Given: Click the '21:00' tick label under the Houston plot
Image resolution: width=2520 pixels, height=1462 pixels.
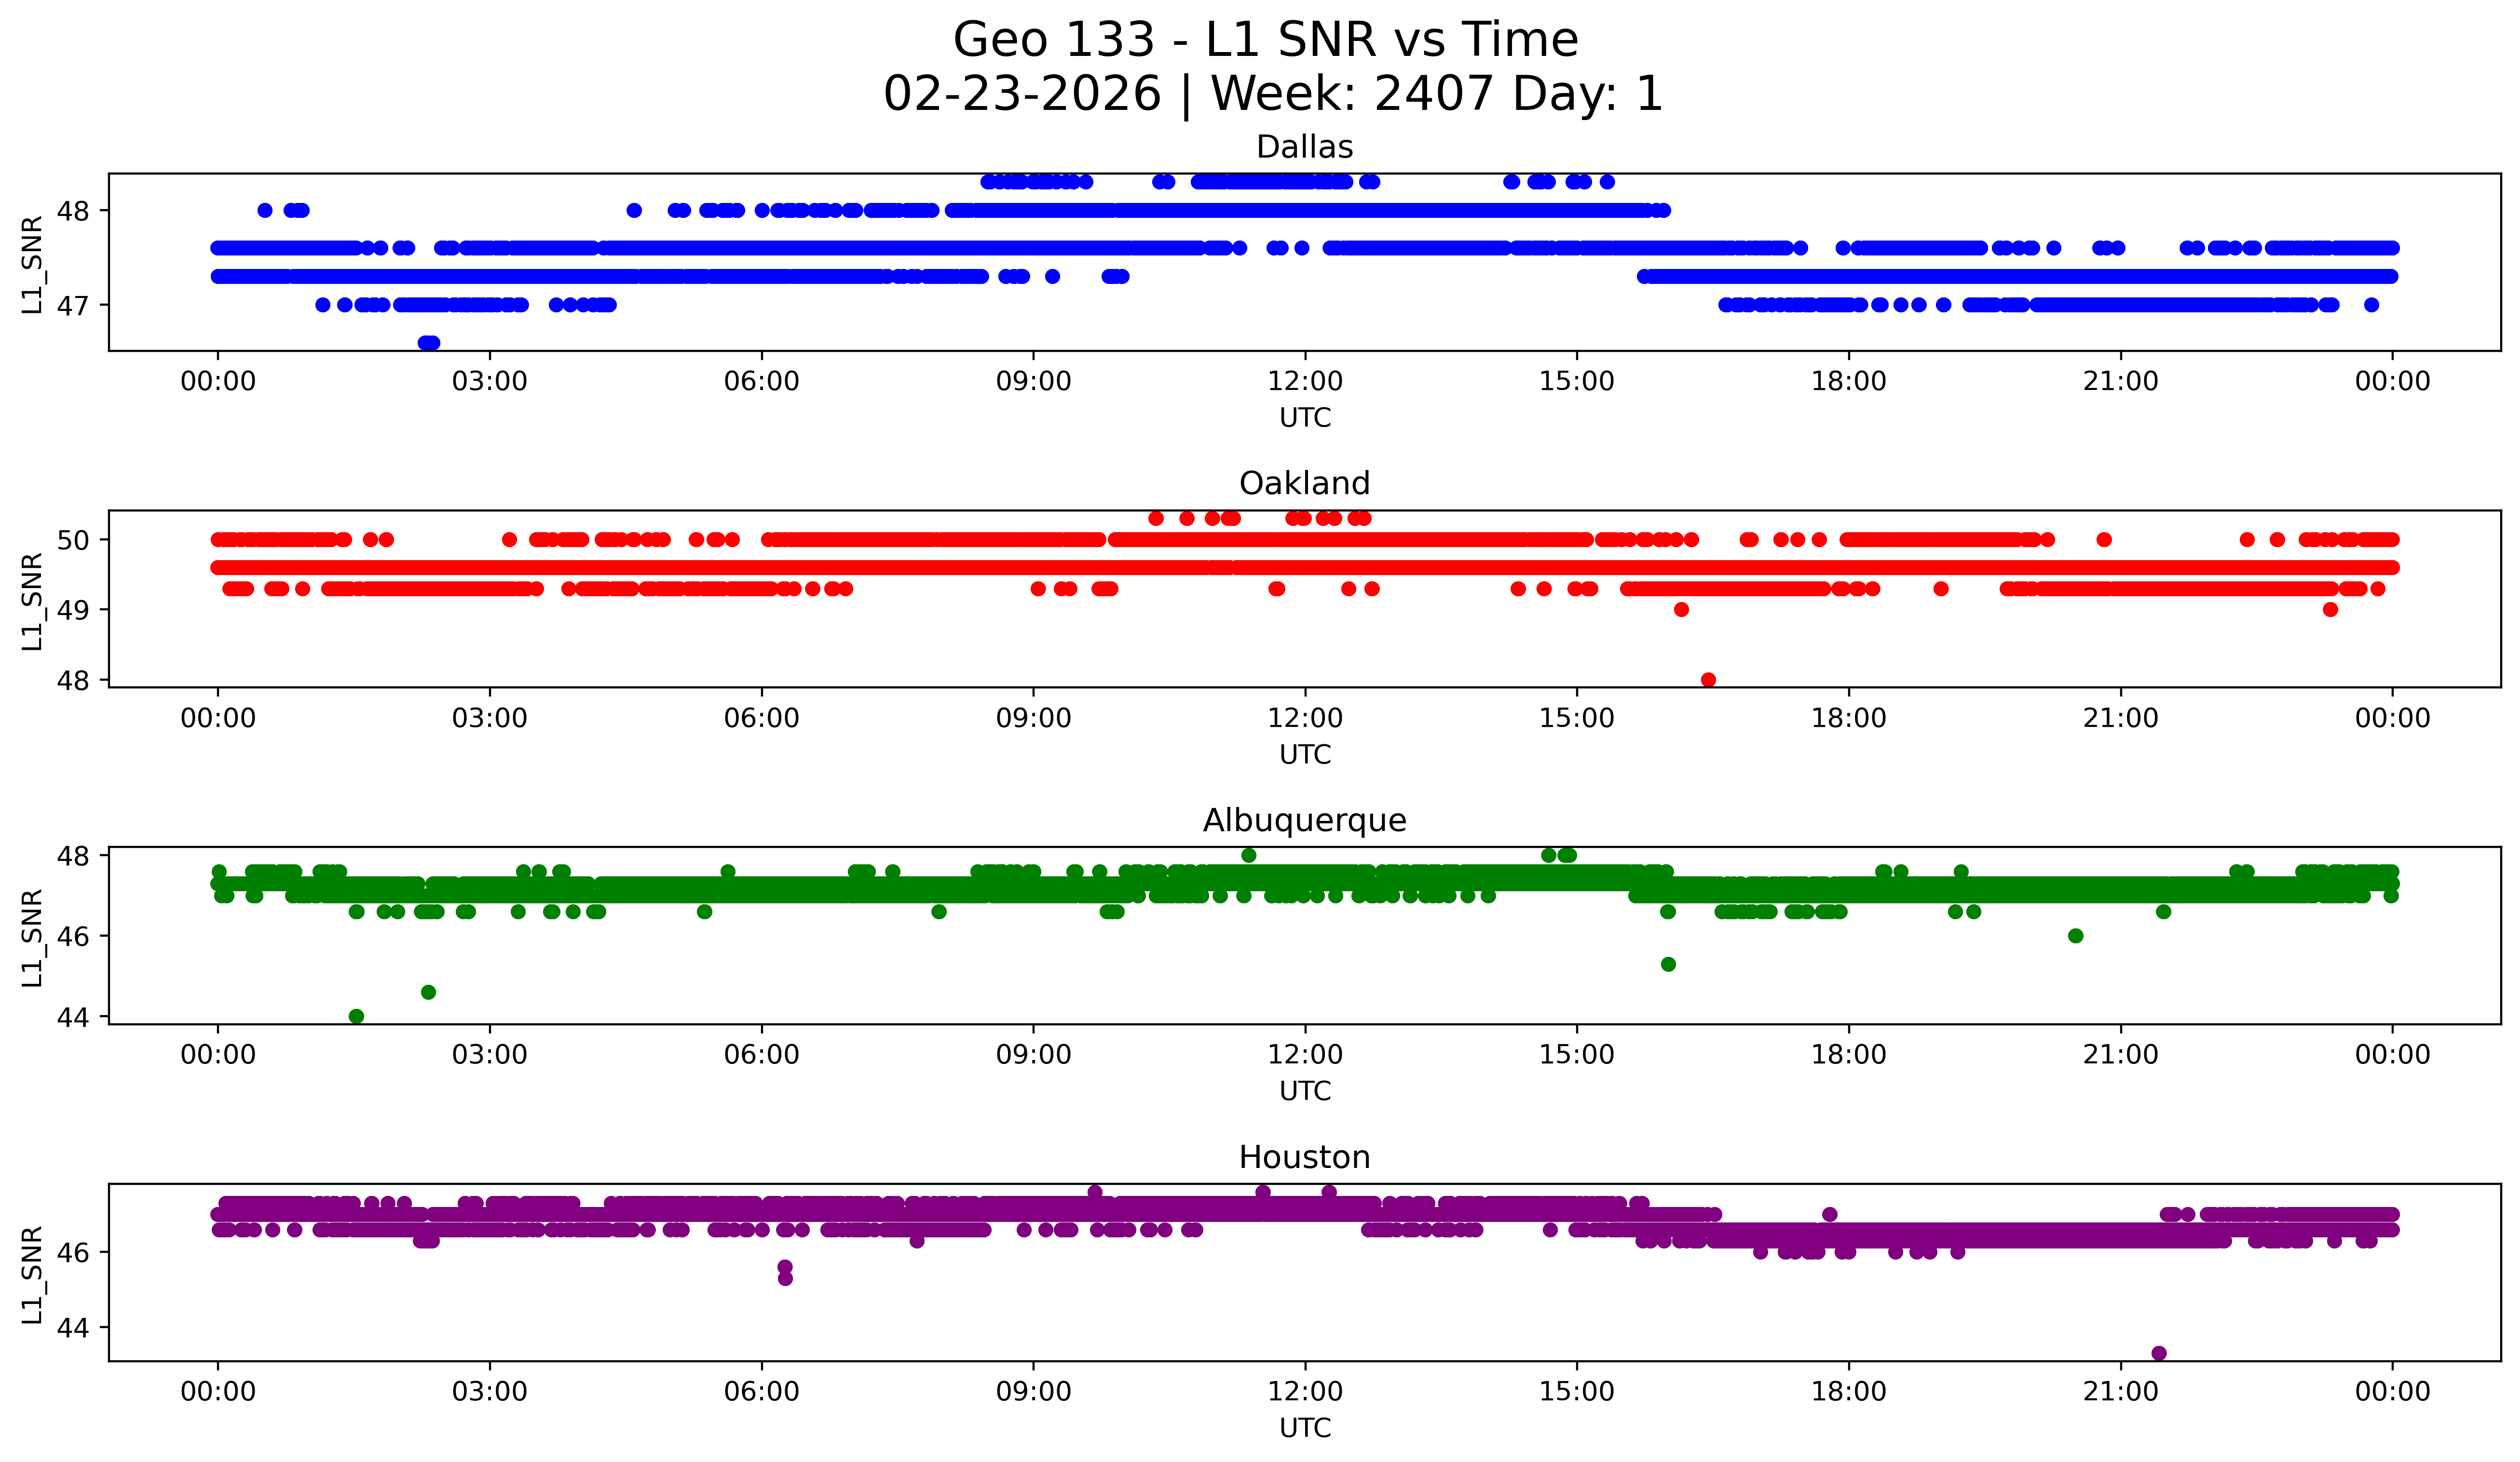Looking at the screenshot, I should coord(2120,1392).
